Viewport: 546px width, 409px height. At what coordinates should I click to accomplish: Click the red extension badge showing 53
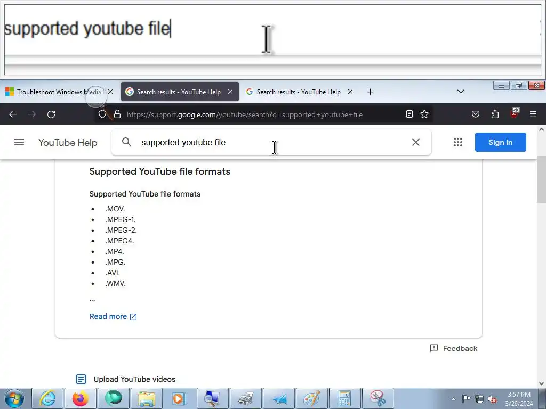coord(515,113)
